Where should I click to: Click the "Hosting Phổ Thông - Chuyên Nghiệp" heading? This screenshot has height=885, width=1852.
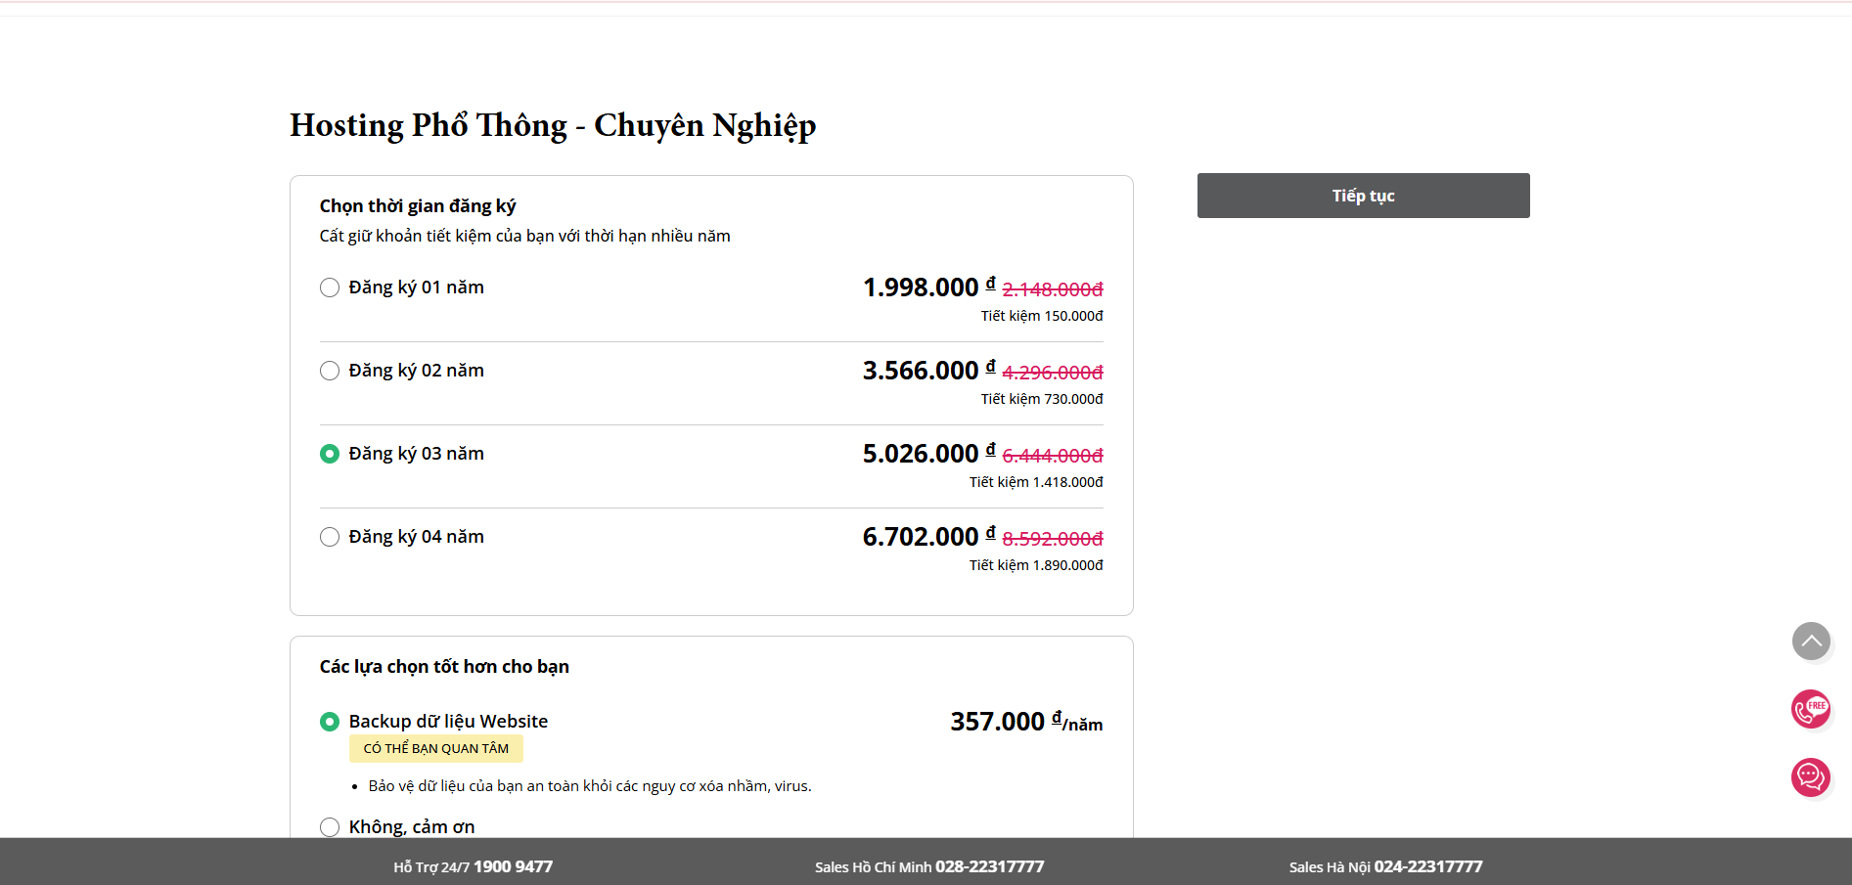click(553, 125)
